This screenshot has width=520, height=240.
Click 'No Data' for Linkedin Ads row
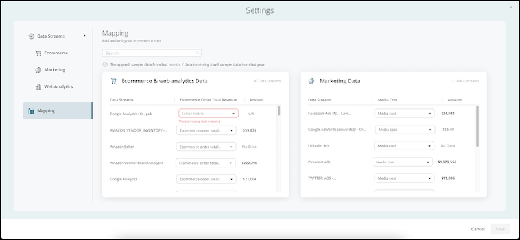(x=447, y=146)
